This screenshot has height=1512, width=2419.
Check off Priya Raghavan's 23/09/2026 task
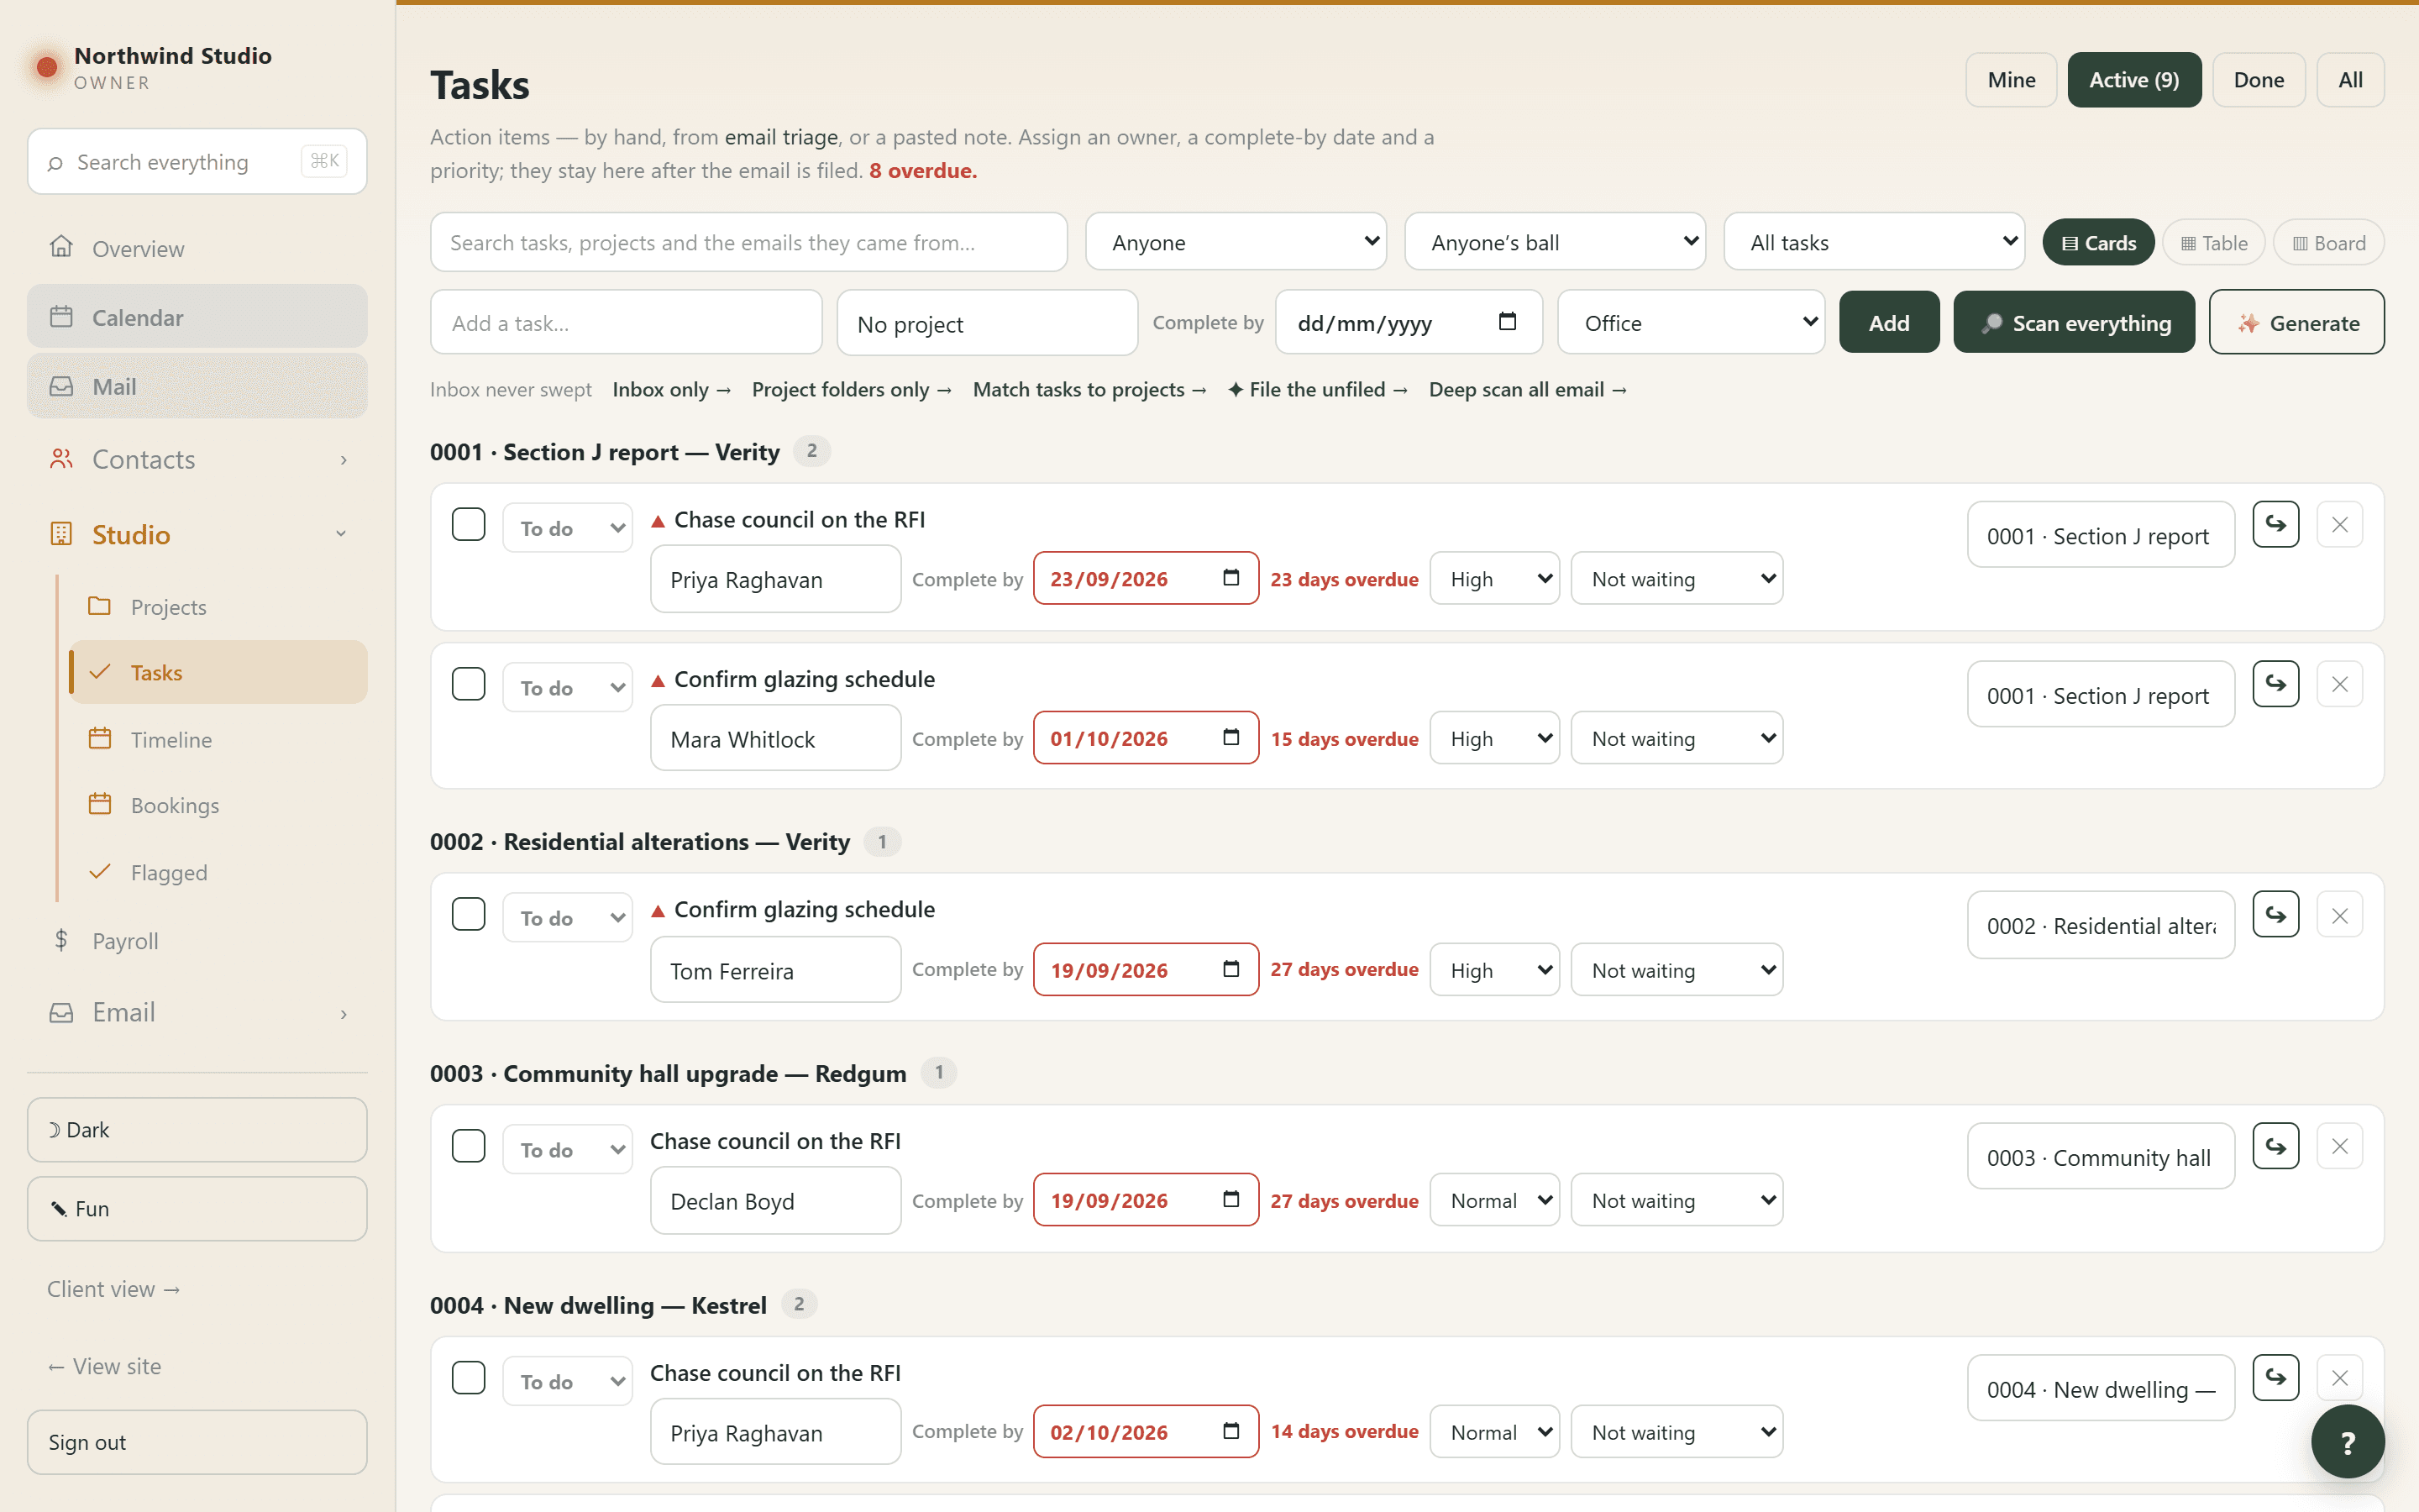(x=468, y=524)
